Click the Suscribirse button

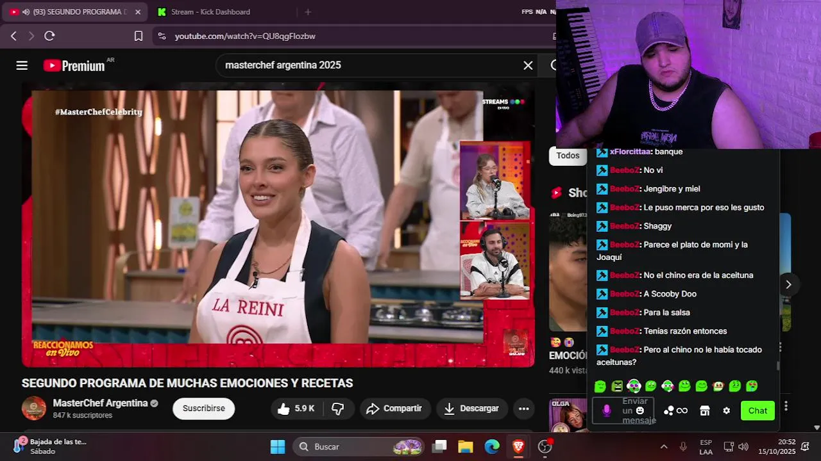(x=204, y=408)
